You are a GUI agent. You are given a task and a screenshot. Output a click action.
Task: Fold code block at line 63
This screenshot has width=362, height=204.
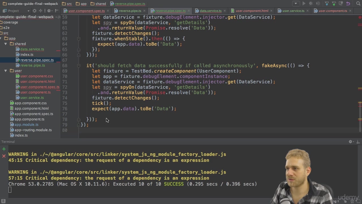tap(79, 39)
